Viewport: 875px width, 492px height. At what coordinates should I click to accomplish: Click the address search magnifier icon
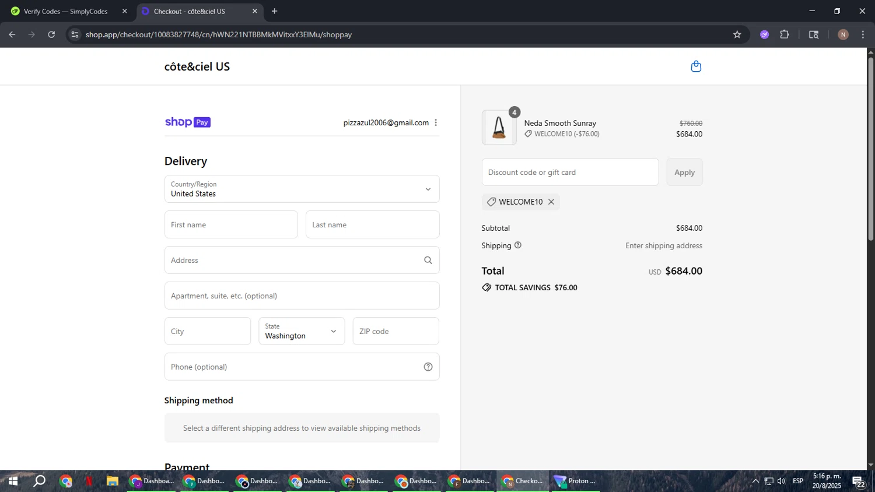click(428, 260)
